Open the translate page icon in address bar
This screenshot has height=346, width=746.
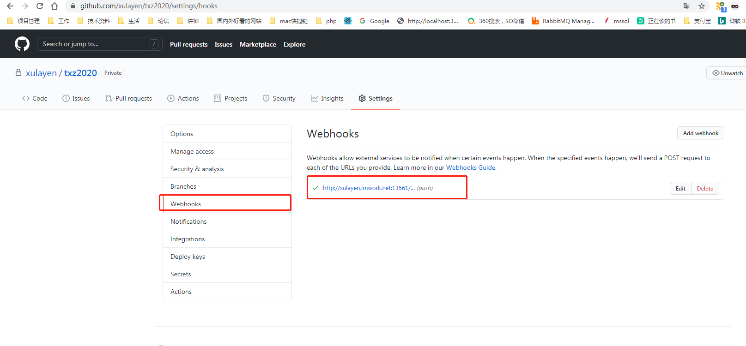coord(687,6)
